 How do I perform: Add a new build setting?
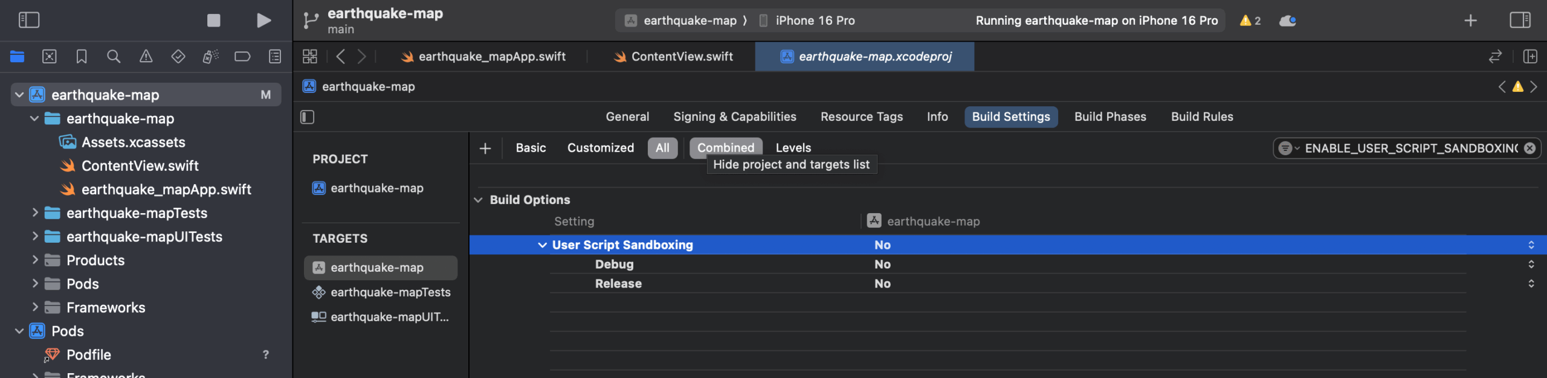(485, 148)
